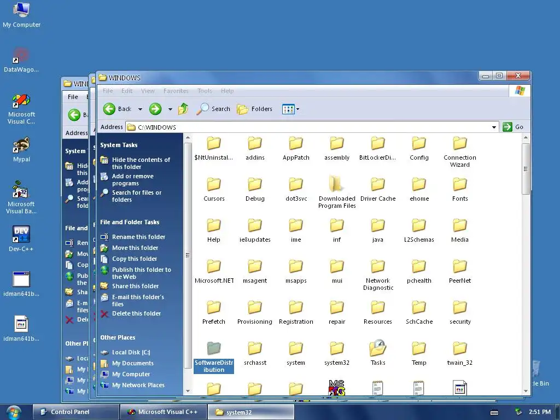Toggle the Folders pane in the toolbar
This screenshot has width=560, height=420.
pos(255,109)
